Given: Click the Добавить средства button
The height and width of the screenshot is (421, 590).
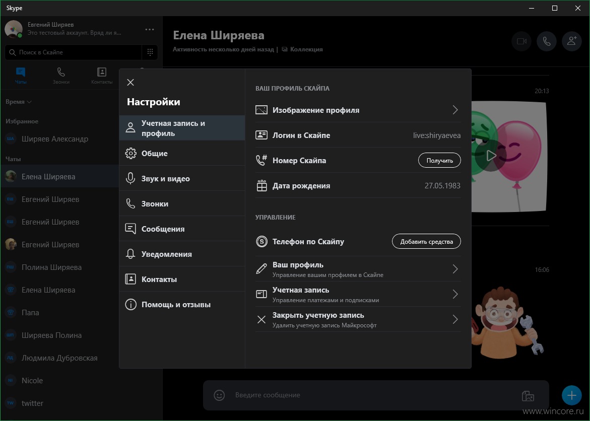Looking at the screenshot, I should click(426, 242).
